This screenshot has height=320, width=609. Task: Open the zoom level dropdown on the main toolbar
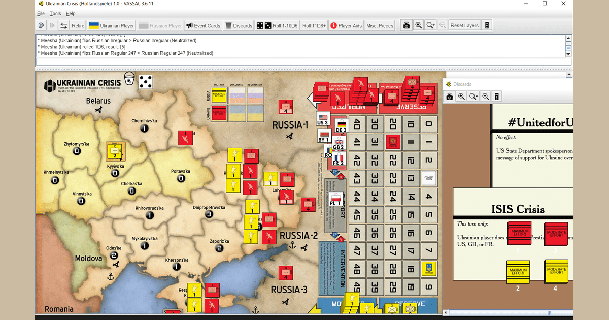[x=429, y=25]
